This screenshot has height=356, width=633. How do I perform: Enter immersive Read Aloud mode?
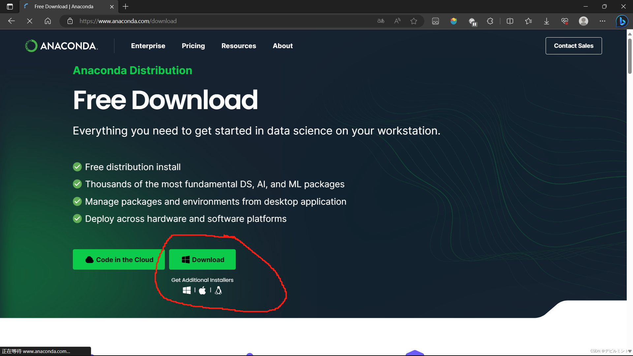[x=397, y=21]
